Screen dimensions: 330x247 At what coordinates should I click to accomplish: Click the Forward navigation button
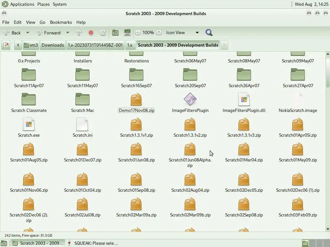[49, 32]
